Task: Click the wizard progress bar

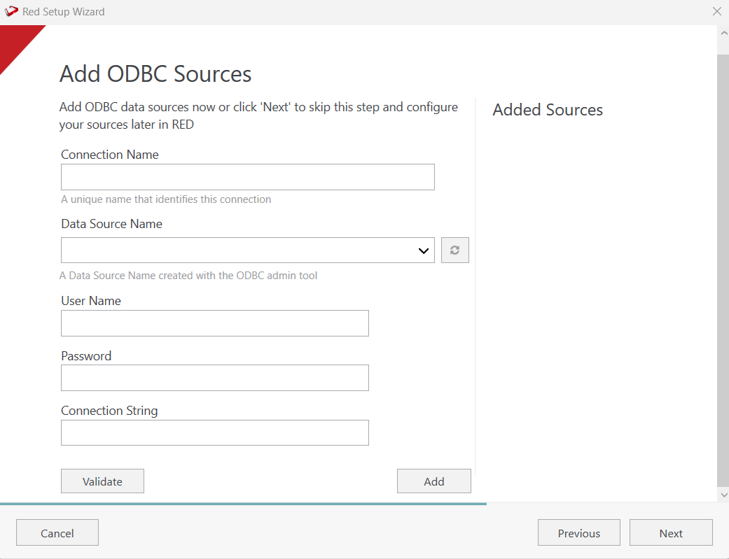Action: tap(243, 504)
